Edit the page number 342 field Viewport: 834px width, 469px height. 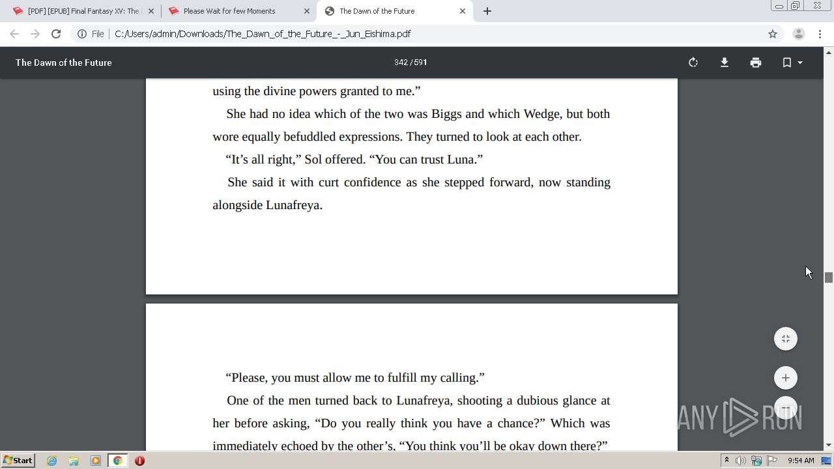point(401,63)
